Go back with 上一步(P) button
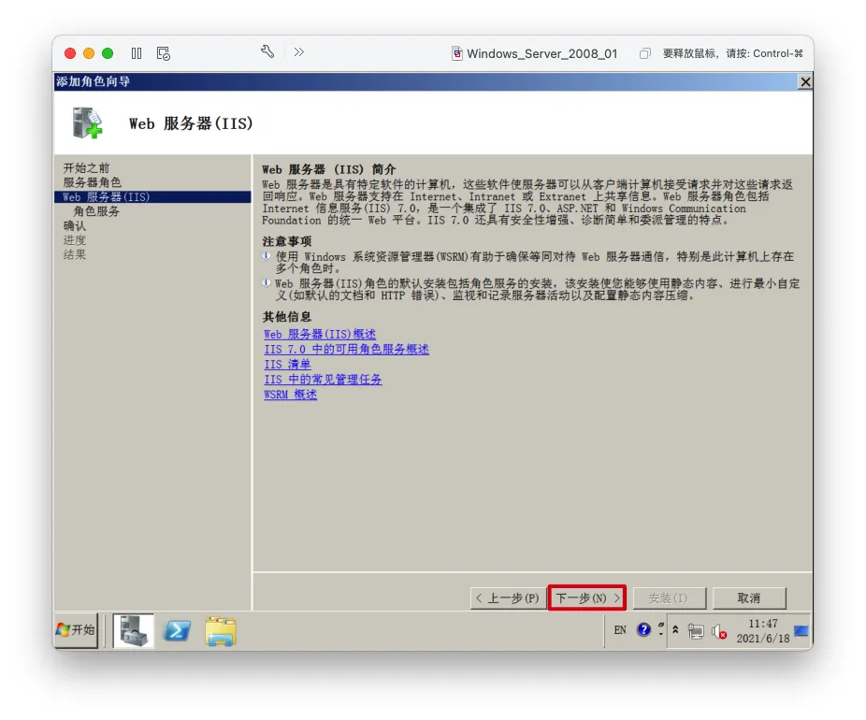866x720 pixels. click(x=508, y=598)
